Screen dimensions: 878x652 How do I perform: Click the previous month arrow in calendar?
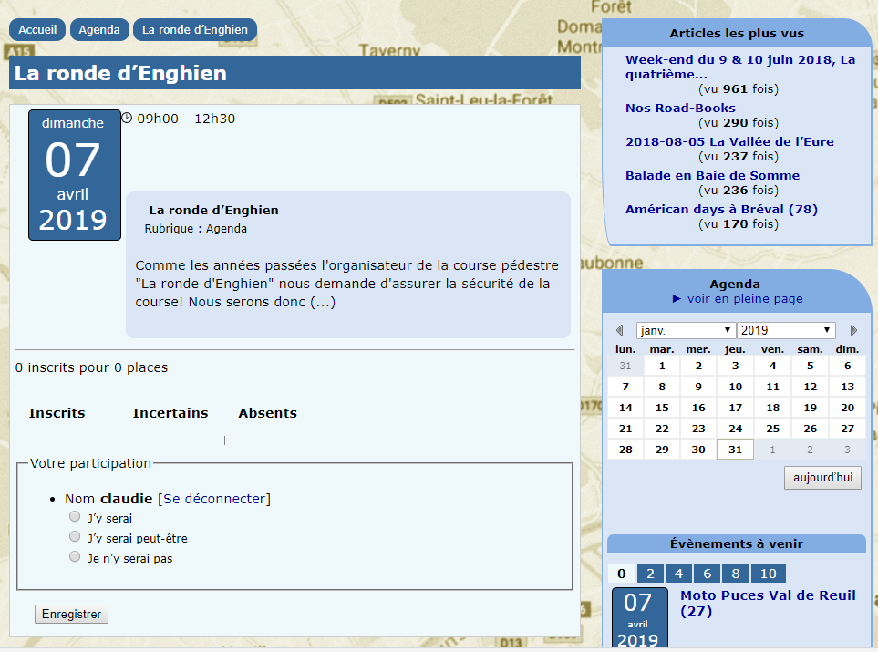pyautogui.click(x=620, y=330)
